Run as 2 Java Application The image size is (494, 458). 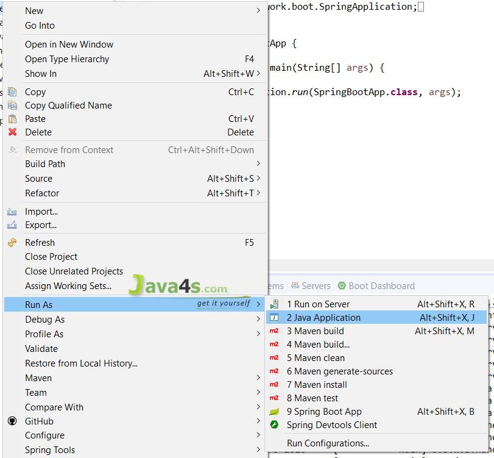pyautogui.click(x=376, y=317)
